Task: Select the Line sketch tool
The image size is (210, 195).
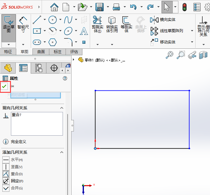Action: [x=37, y=20]
